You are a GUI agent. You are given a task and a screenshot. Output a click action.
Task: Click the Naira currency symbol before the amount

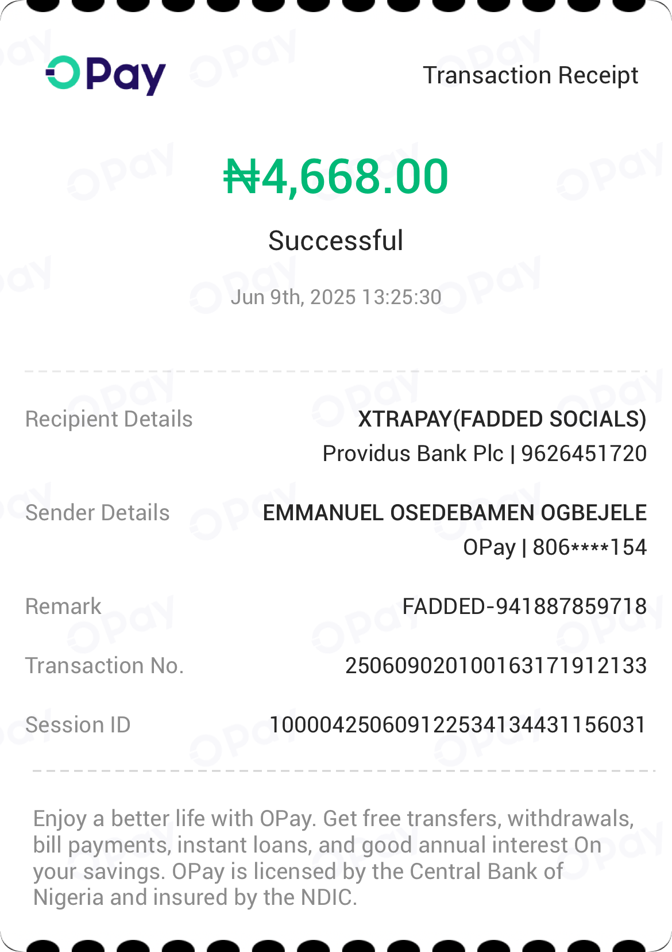click(x=241, y=177)
